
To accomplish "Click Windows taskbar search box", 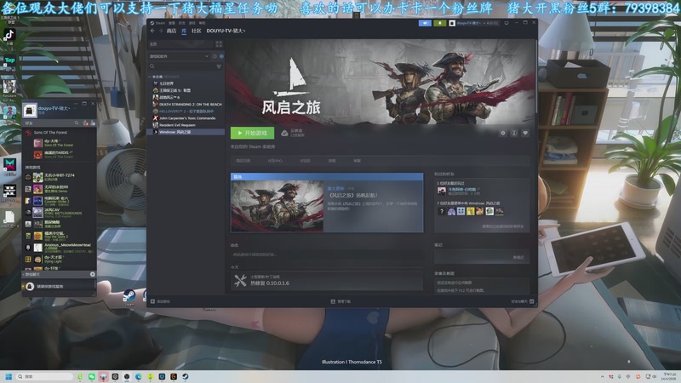I will pyautogui.click(x=44, y=376).
